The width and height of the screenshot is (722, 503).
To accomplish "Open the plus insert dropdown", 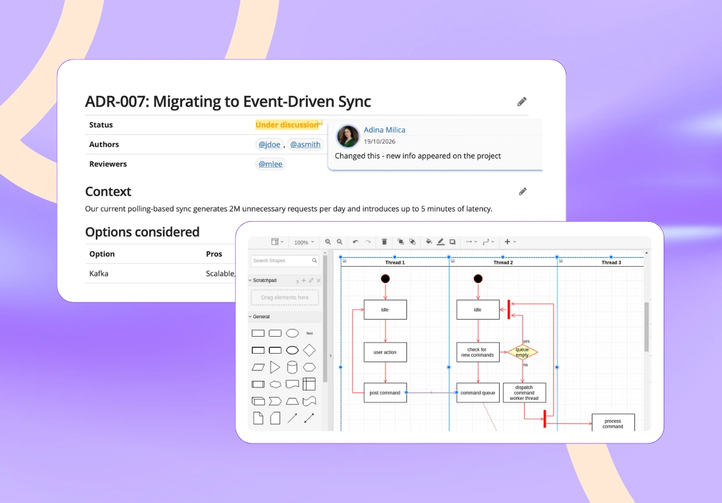I will coord(510,242).
